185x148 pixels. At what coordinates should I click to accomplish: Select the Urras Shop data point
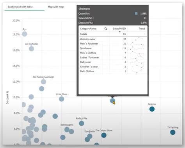62,99
